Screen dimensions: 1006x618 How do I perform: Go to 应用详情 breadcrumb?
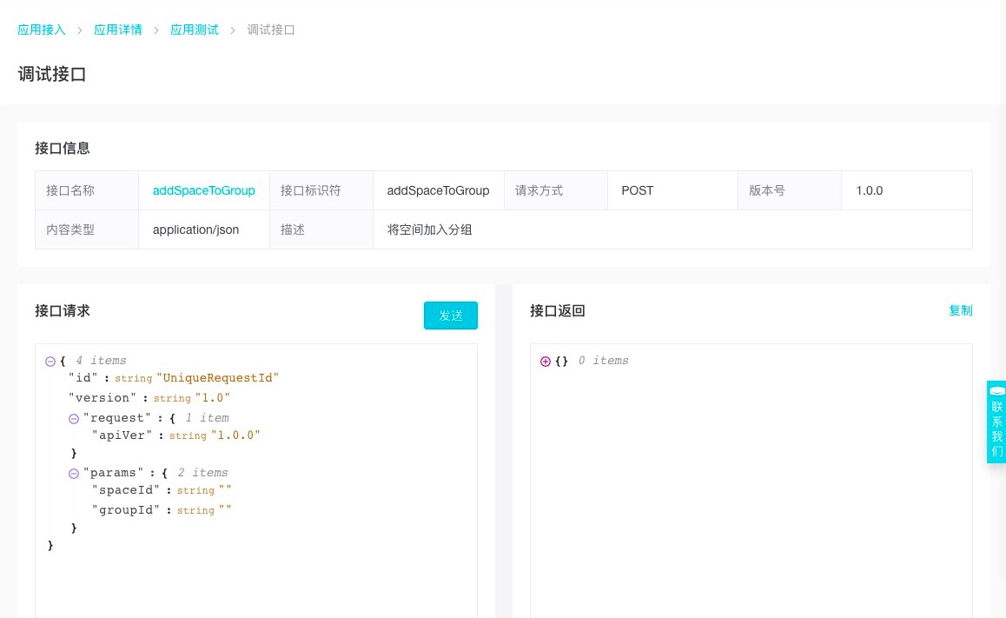point(118,30)
